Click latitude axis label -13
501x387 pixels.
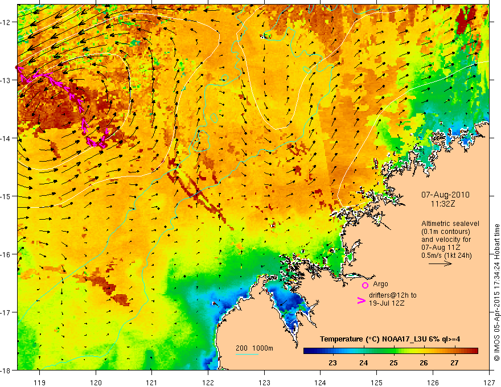tap(6, 80)
